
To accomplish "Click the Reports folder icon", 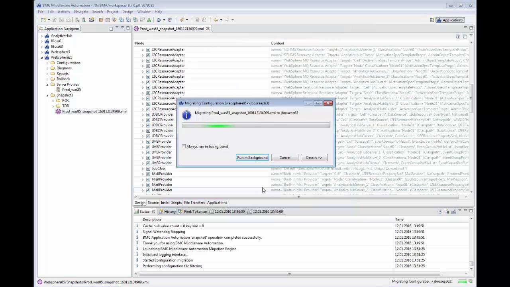I will click(53, 73).
